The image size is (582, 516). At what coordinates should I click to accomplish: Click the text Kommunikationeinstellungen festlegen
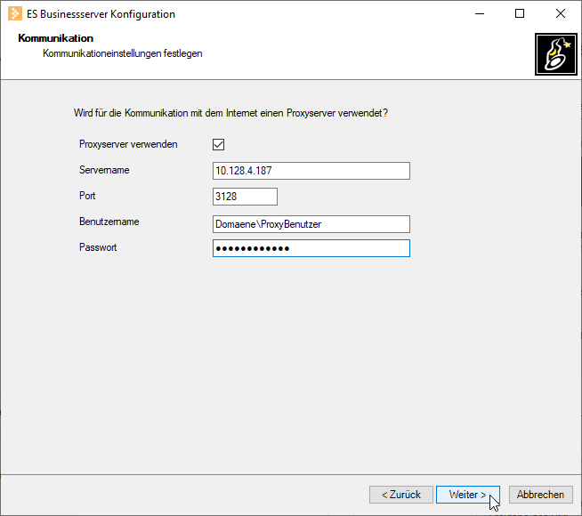coord(123,53)
